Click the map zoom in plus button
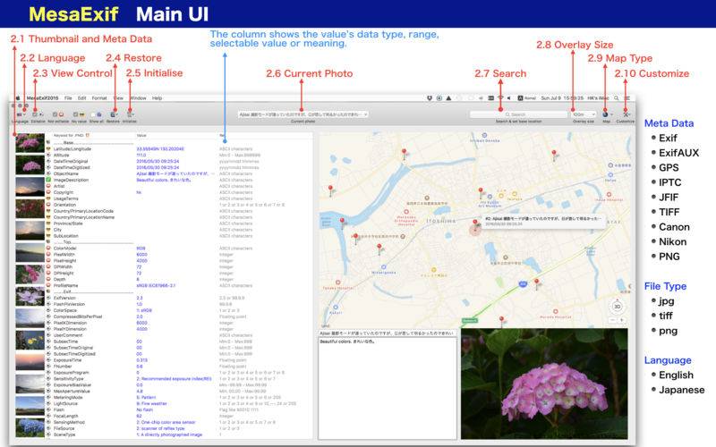Screen dimensions: 716x447 tap(621, 320)
